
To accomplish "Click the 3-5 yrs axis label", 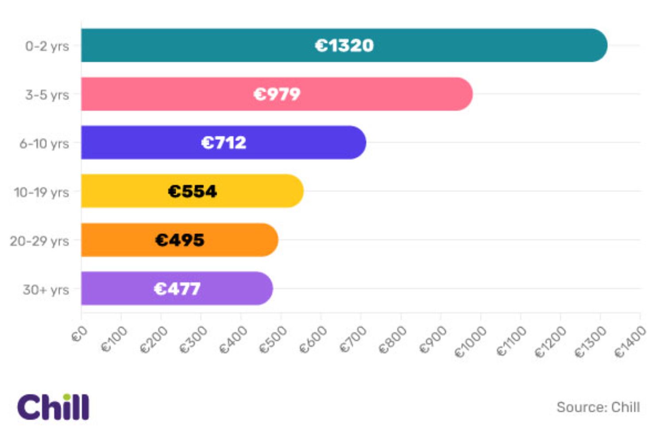I will (47, 95).
